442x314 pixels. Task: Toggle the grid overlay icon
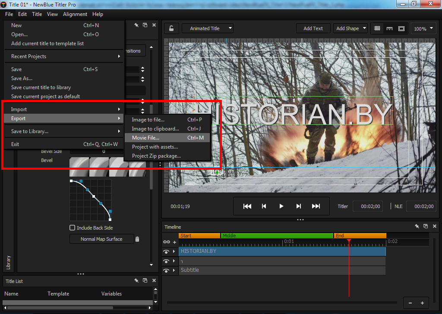point(377,28)
